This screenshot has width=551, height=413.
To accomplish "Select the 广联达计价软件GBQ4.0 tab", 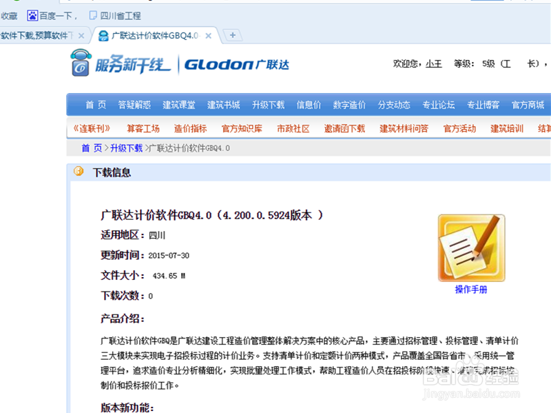I will coord(155,36).
